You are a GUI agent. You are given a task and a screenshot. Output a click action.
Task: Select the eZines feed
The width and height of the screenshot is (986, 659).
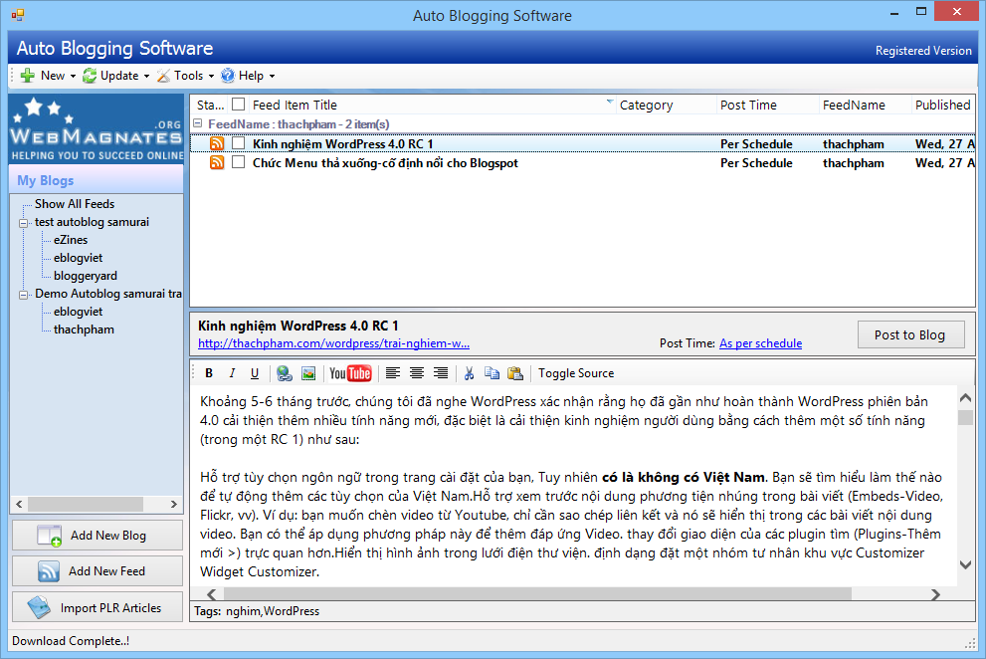point(71,240)
